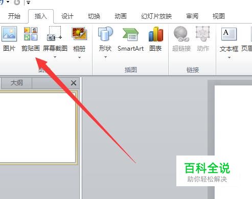
Task: Select the Insert (插入) tab
Action: pyautogui.click(x=41, y=16)
